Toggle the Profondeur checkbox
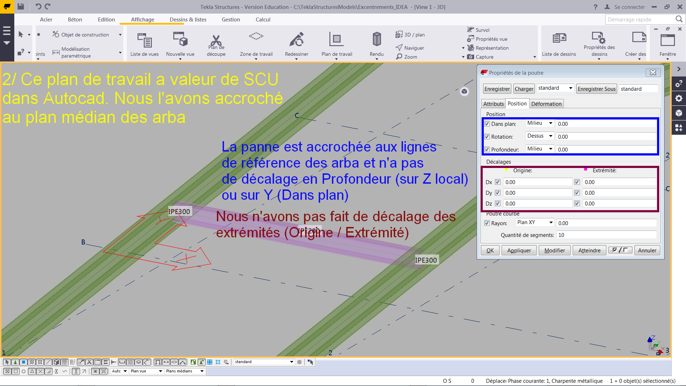 click(487, 149)
